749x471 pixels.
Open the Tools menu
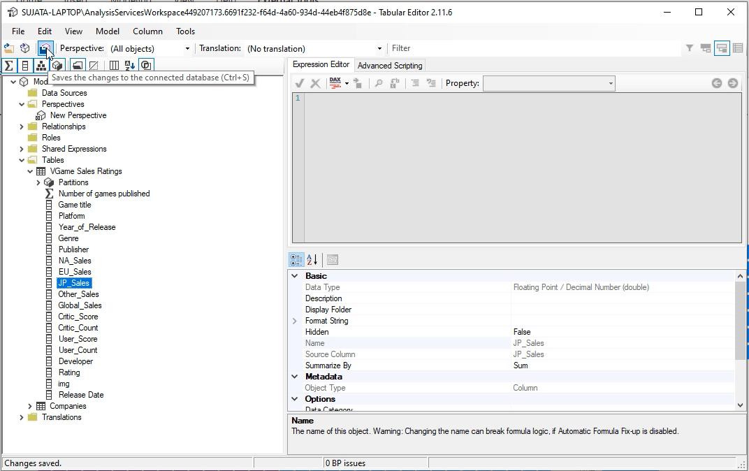click(185, 31)
